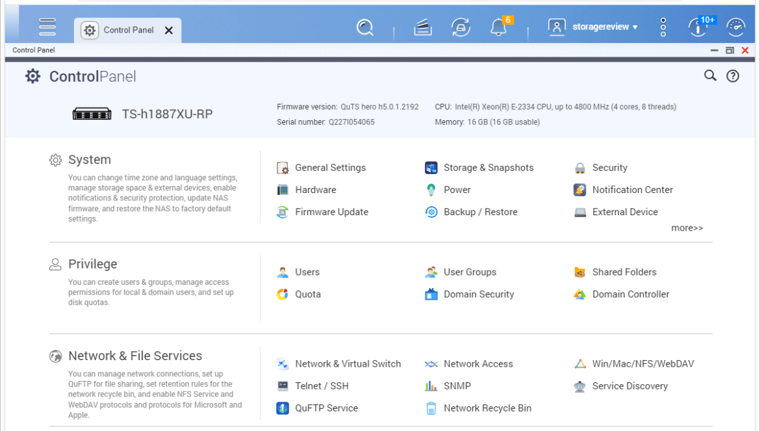Open the background tasks icon
This screenshot has height=431, width=760.
[423, 27]
